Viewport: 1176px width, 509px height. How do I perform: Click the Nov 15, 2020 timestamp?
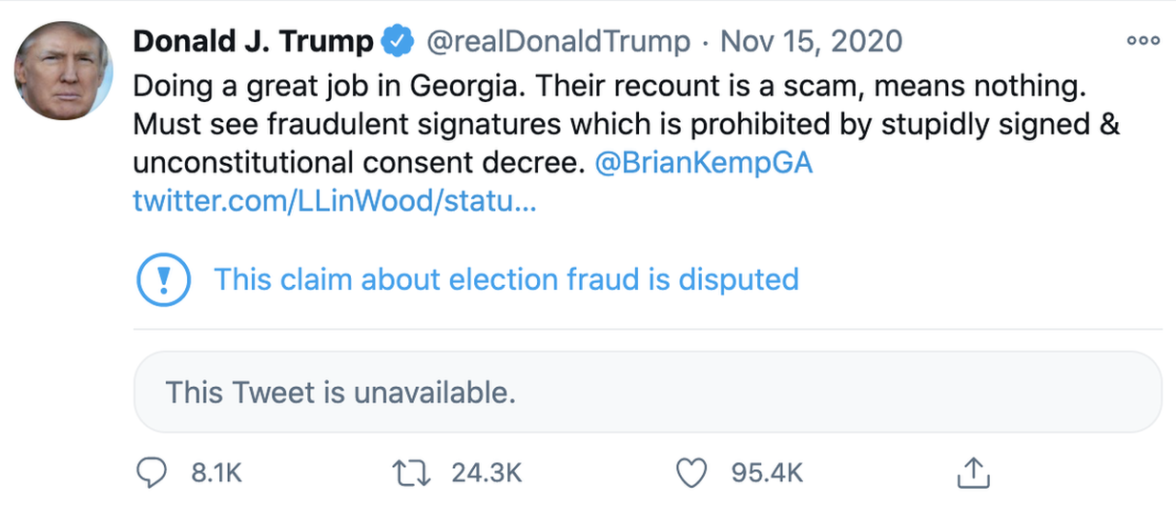[x=811, y=41]
